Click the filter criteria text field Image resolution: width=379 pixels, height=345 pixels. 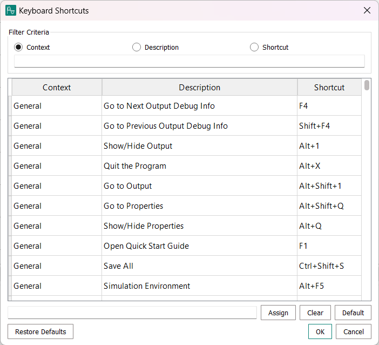(x=189, y=61)
